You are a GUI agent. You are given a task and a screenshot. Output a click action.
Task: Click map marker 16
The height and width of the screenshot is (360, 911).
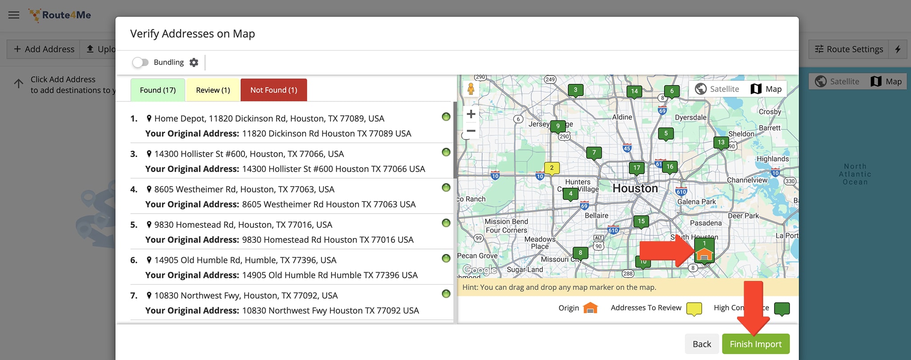point(669,167)
